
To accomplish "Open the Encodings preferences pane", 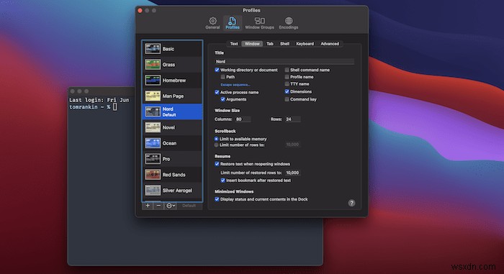I will [288, 23].
